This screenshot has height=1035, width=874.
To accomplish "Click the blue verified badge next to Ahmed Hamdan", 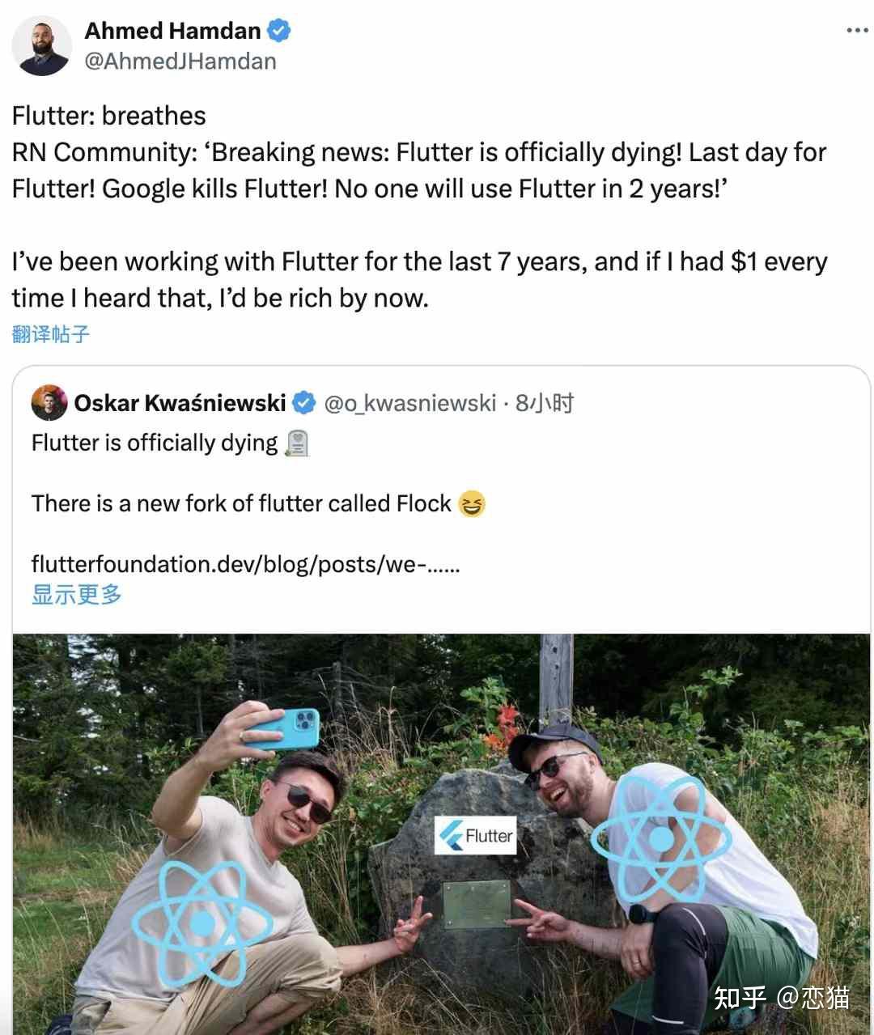I will (x=279, y=29).
